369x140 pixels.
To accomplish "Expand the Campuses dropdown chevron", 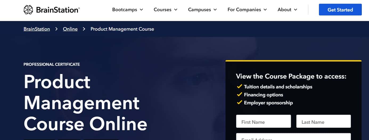I will [215, 10].
